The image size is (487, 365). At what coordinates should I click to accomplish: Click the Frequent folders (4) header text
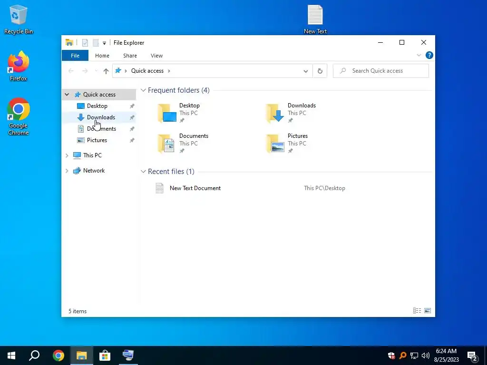click(x=179, y=90)
